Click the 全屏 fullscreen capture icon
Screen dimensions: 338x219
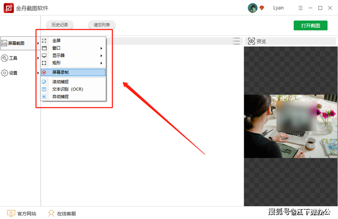44,41
